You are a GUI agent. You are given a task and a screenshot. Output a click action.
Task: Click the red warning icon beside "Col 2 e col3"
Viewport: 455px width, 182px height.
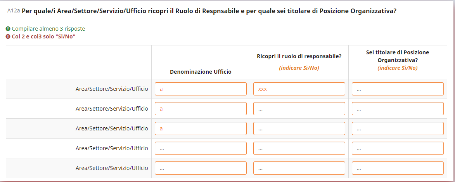click(x=8, y=36)
